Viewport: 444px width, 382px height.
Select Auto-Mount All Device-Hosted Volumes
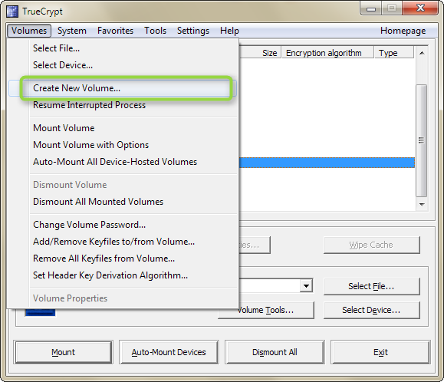[x=123, y=162]
